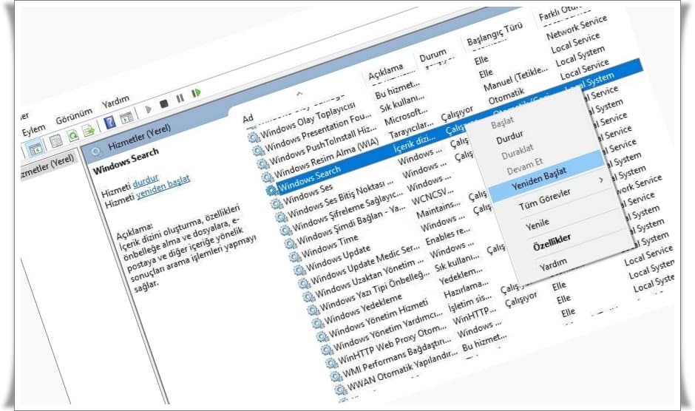Viewport: 695px width, 411px height.
Task: Click the gear icon of Windows Yedekleme
Action: (x=317, y=323)
